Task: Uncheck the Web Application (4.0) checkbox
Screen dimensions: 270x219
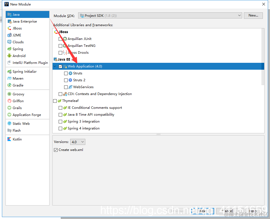Action: [x=60, y=66]
